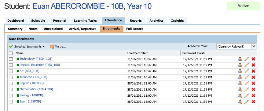Viewport: 264px width, 111px height.
Task: Tick the Sport enrolment checkbox
Action: (11, 102)
